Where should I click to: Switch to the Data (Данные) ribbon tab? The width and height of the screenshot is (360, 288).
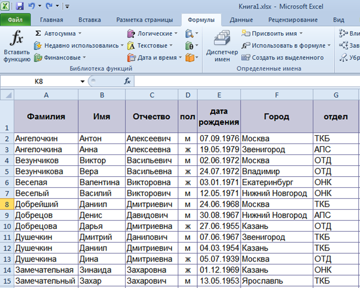(241, 20)
